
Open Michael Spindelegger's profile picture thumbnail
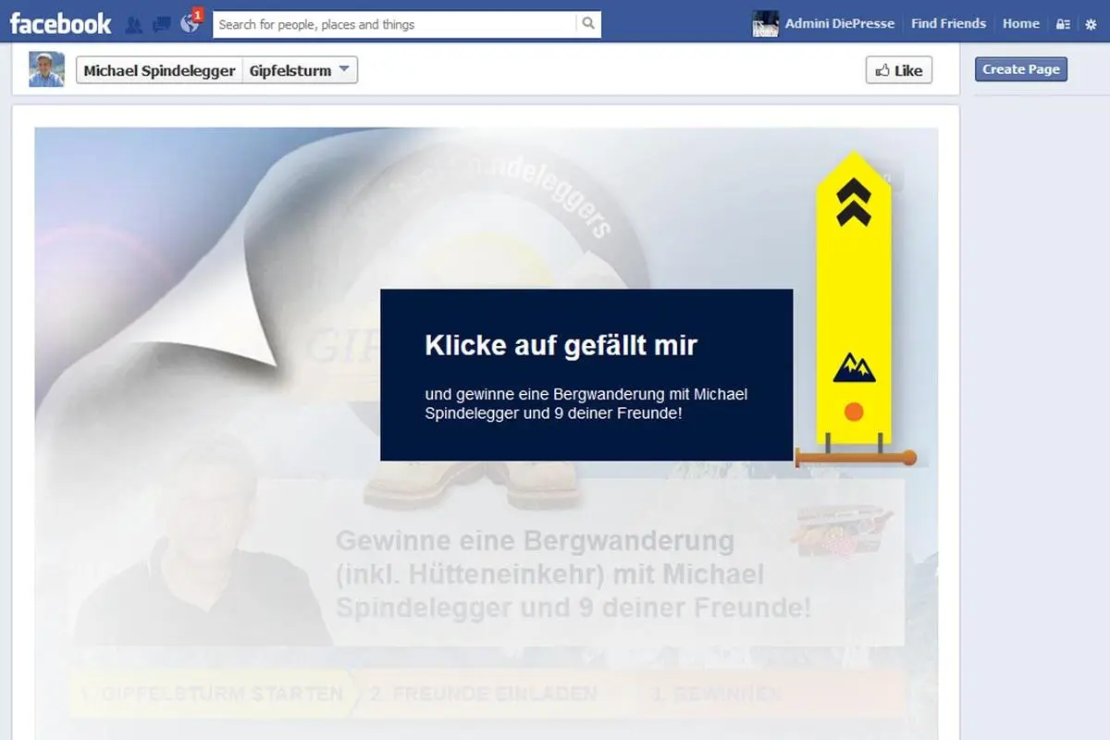coord(44,68)
